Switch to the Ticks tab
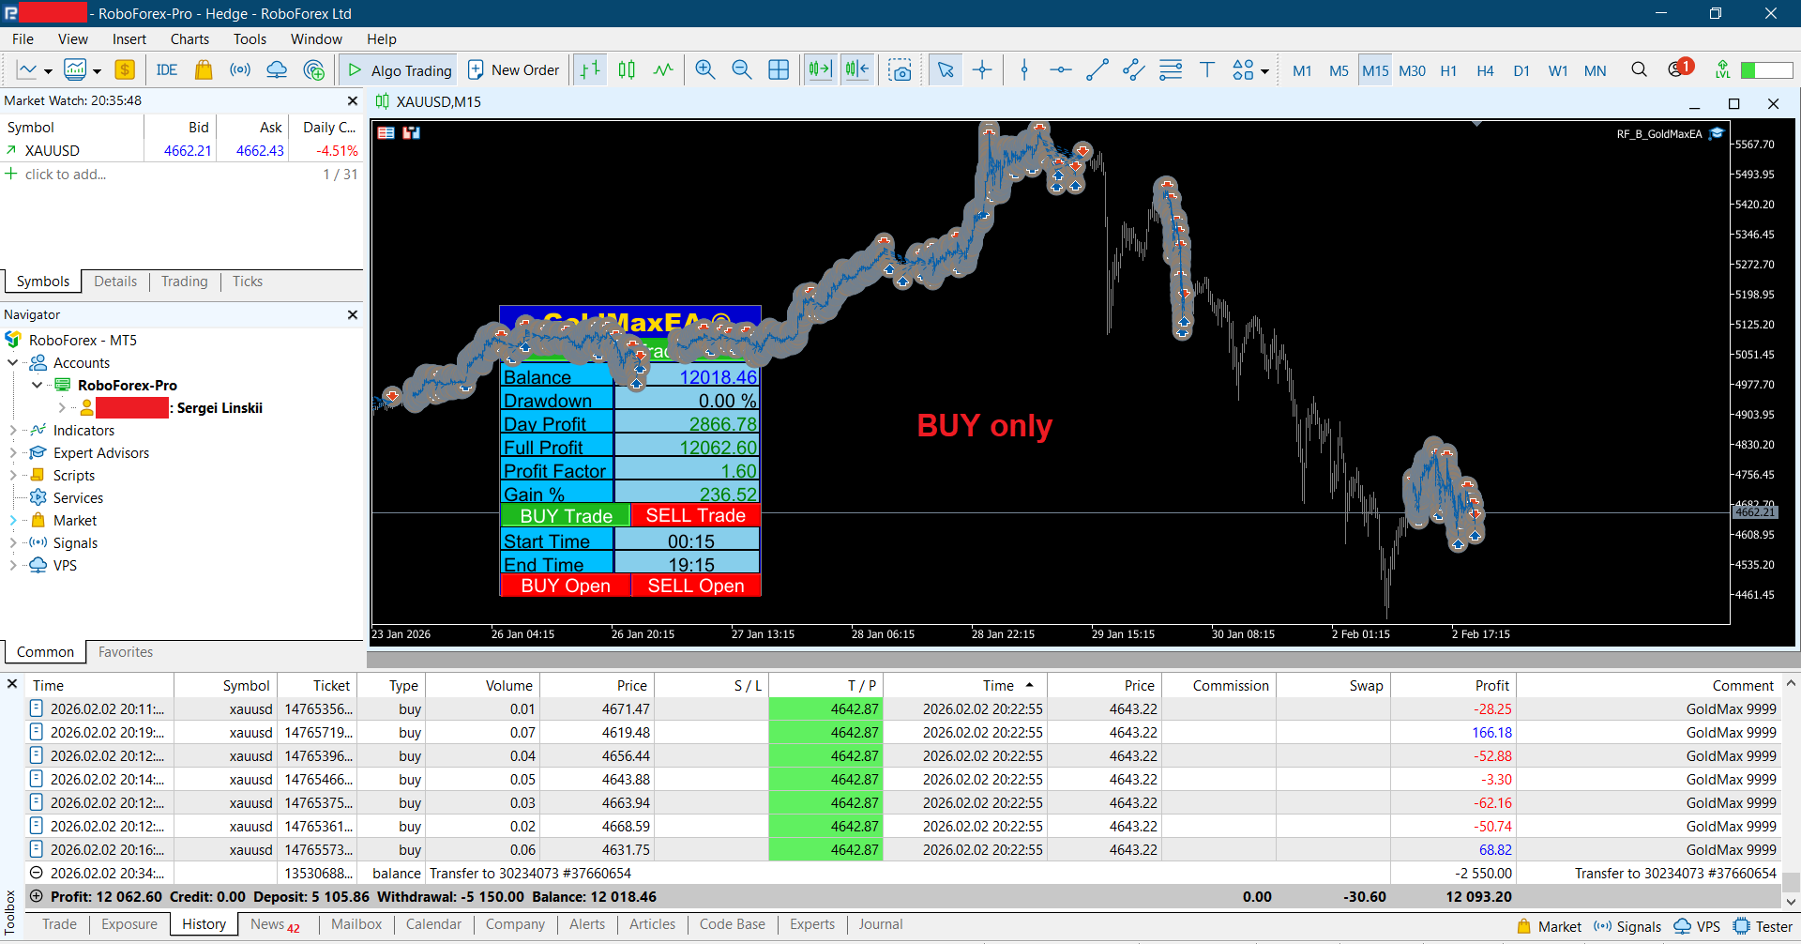 [248, 282]
